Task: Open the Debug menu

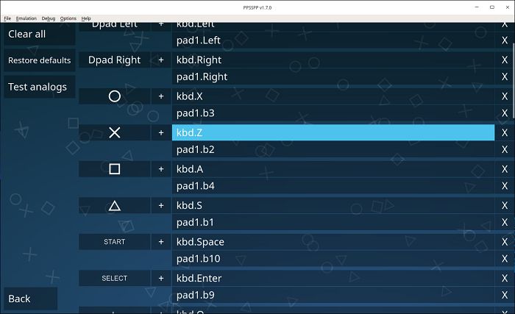Action: 49,18
